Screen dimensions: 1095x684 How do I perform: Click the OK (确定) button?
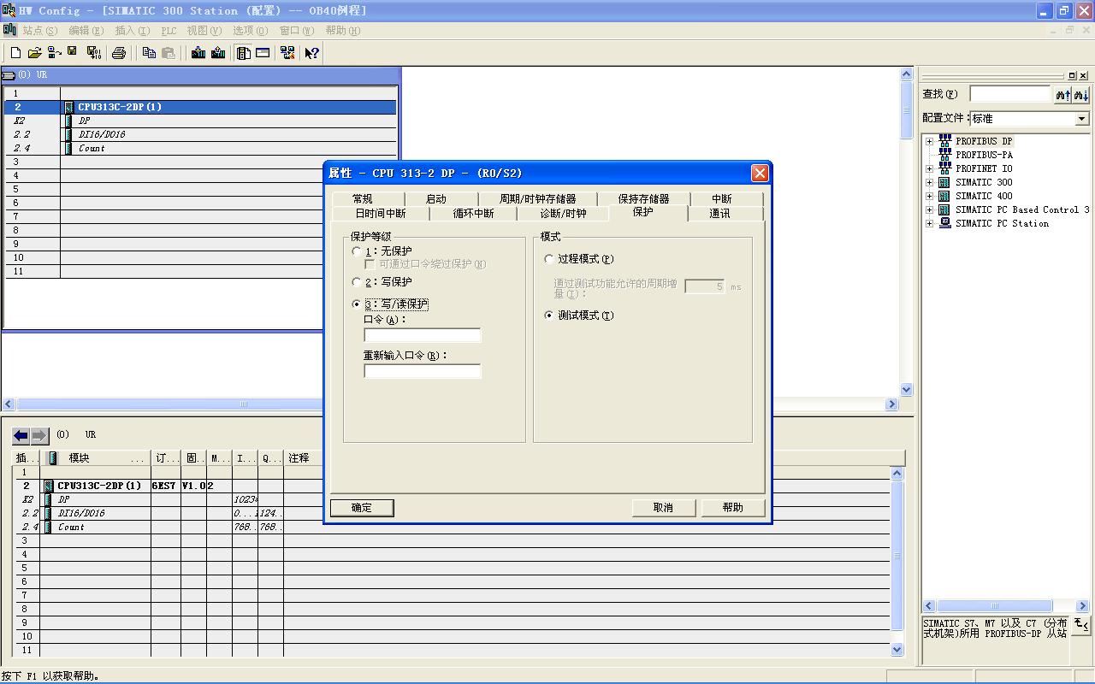(362, 508)
